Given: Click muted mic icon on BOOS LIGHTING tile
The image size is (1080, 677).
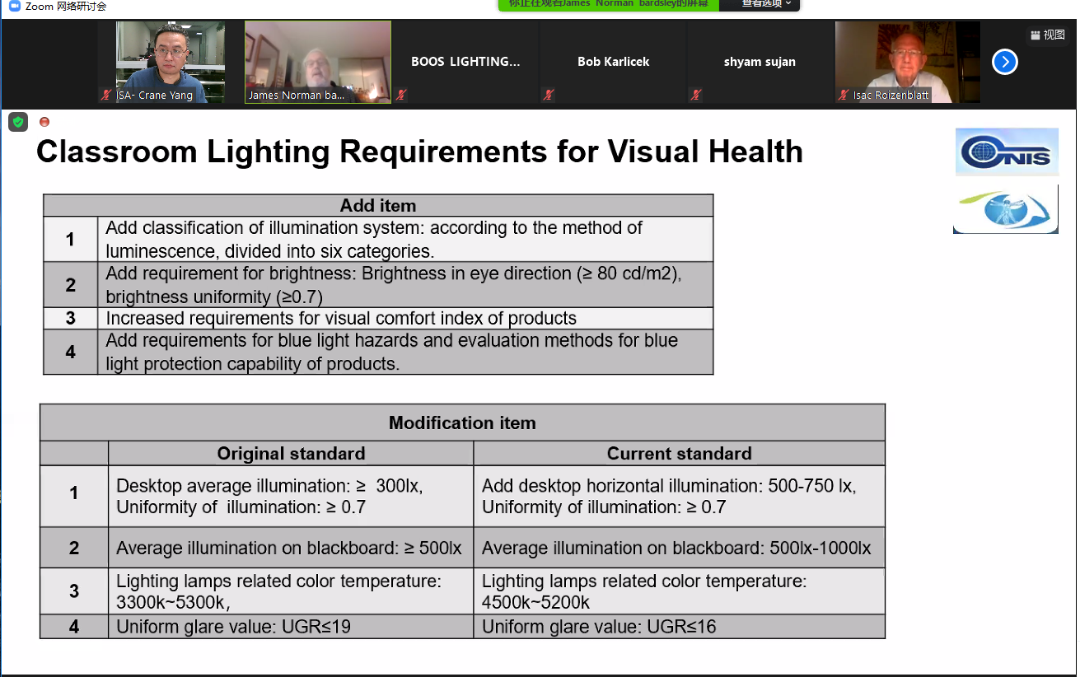Looking at the screenshot, I should pyautogui.click(x=401, y=96).
